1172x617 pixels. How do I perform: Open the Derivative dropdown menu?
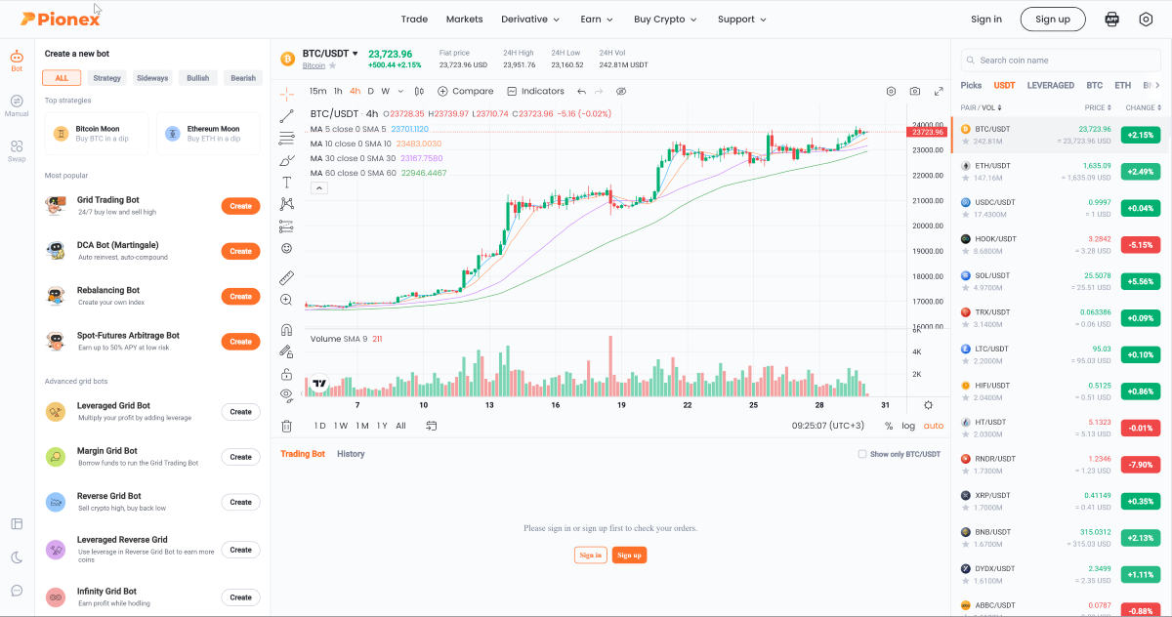(x=530, y=19)
